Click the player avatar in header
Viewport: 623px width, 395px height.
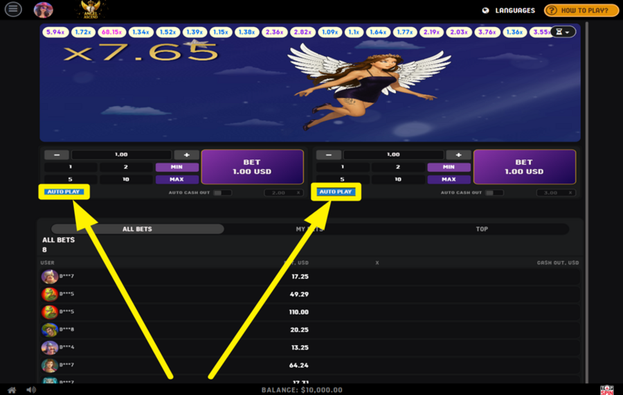[44, 10]
